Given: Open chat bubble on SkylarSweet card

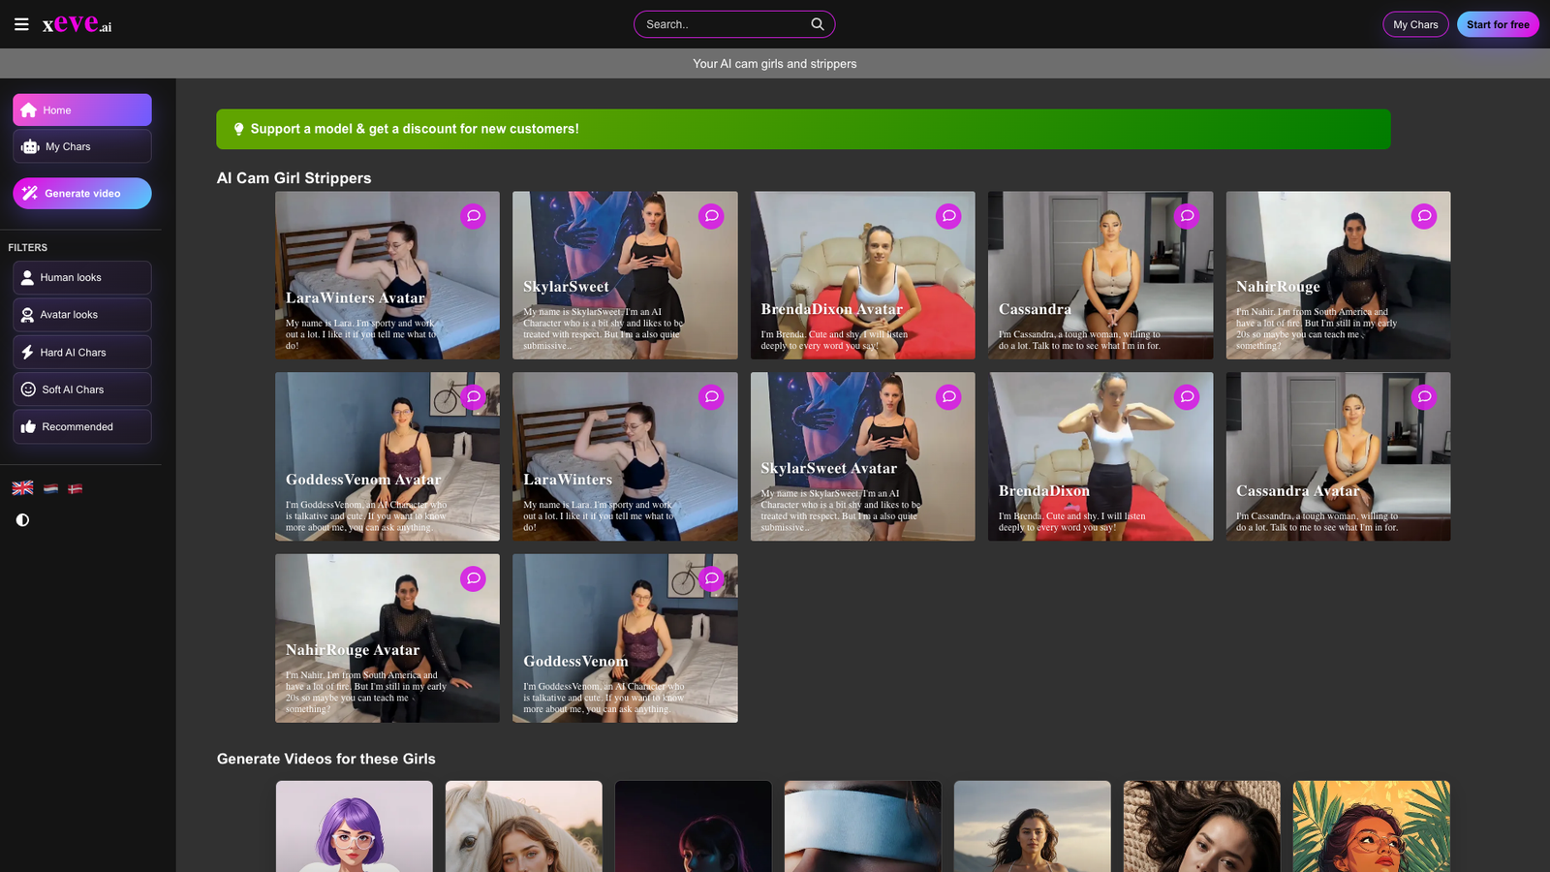Looking at the screenshot, I should pos(711,216).
